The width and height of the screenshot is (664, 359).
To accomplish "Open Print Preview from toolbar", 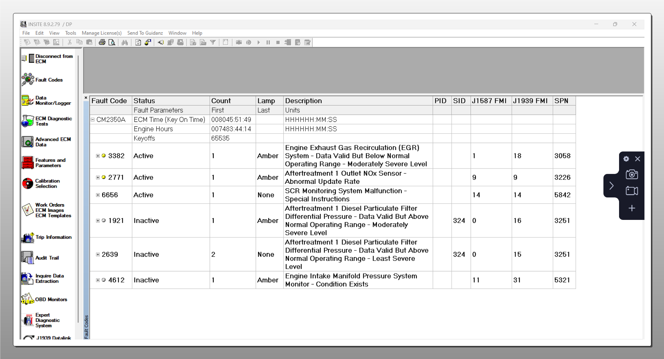I will [x=112, y=42].
